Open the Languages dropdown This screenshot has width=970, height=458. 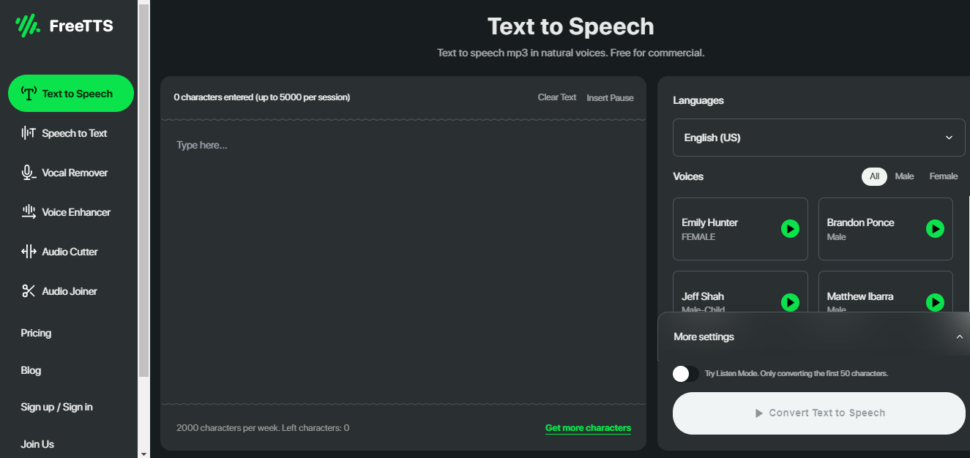(x=818, y=137)
